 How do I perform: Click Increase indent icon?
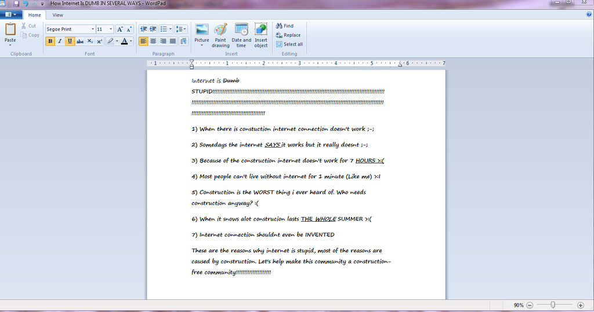coord(153,29)
